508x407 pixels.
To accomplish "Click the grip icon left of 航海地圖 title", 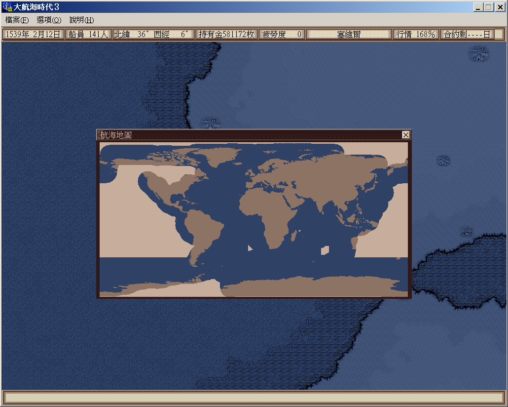I will click(98, 135).
